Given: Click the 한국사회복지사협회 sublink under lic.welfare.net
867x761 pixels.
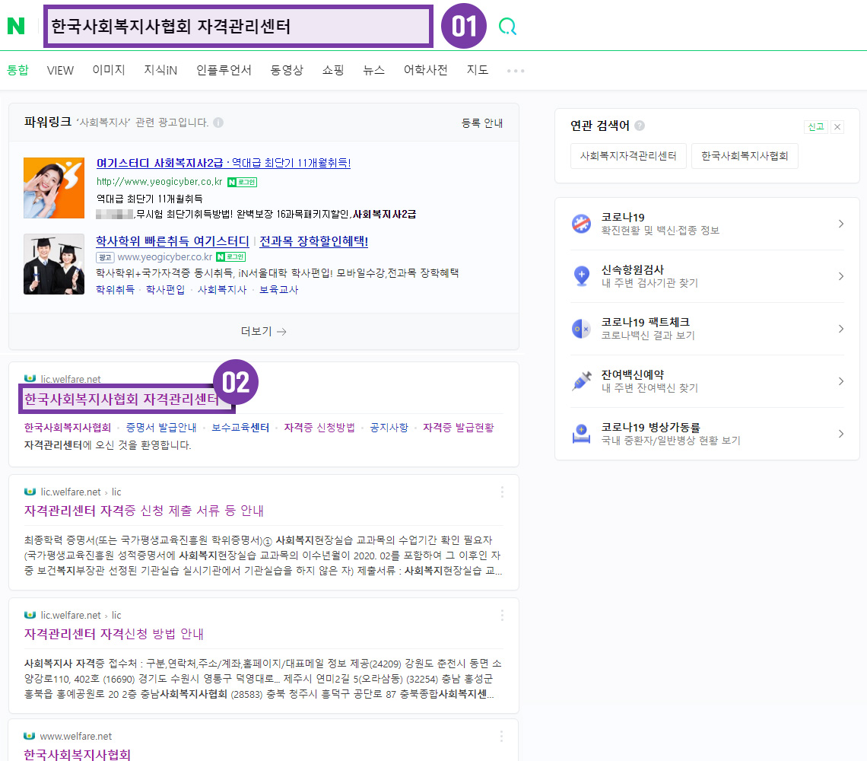Looking at the screenshot, I should (x=68, y=427).
